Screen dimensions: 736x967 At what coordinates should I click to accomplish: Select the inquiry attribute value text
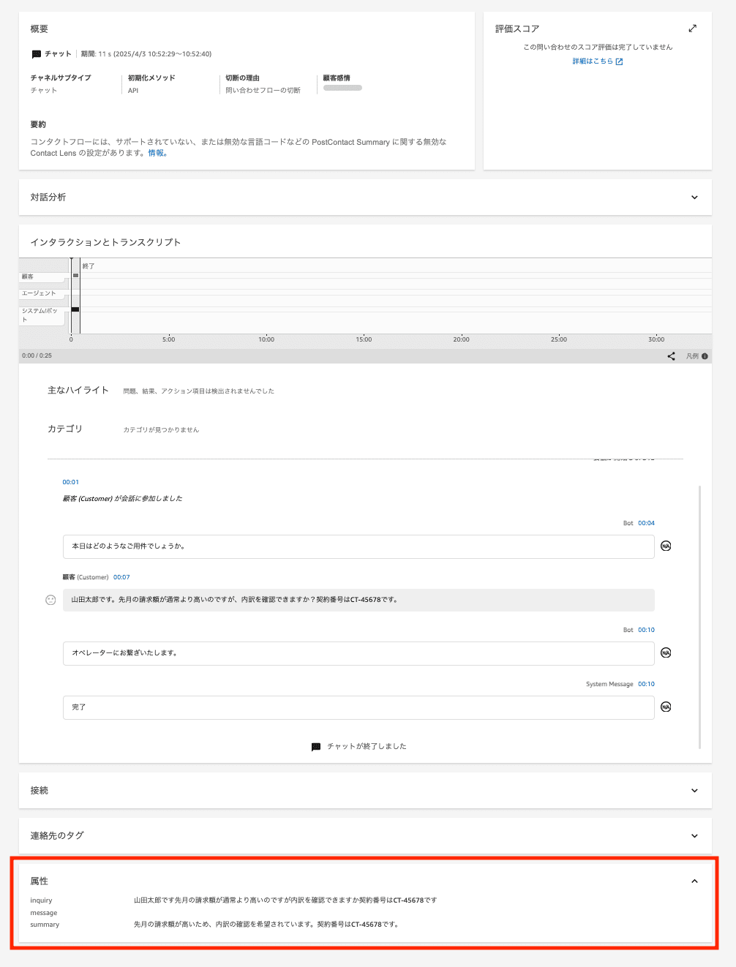[285, 900]
